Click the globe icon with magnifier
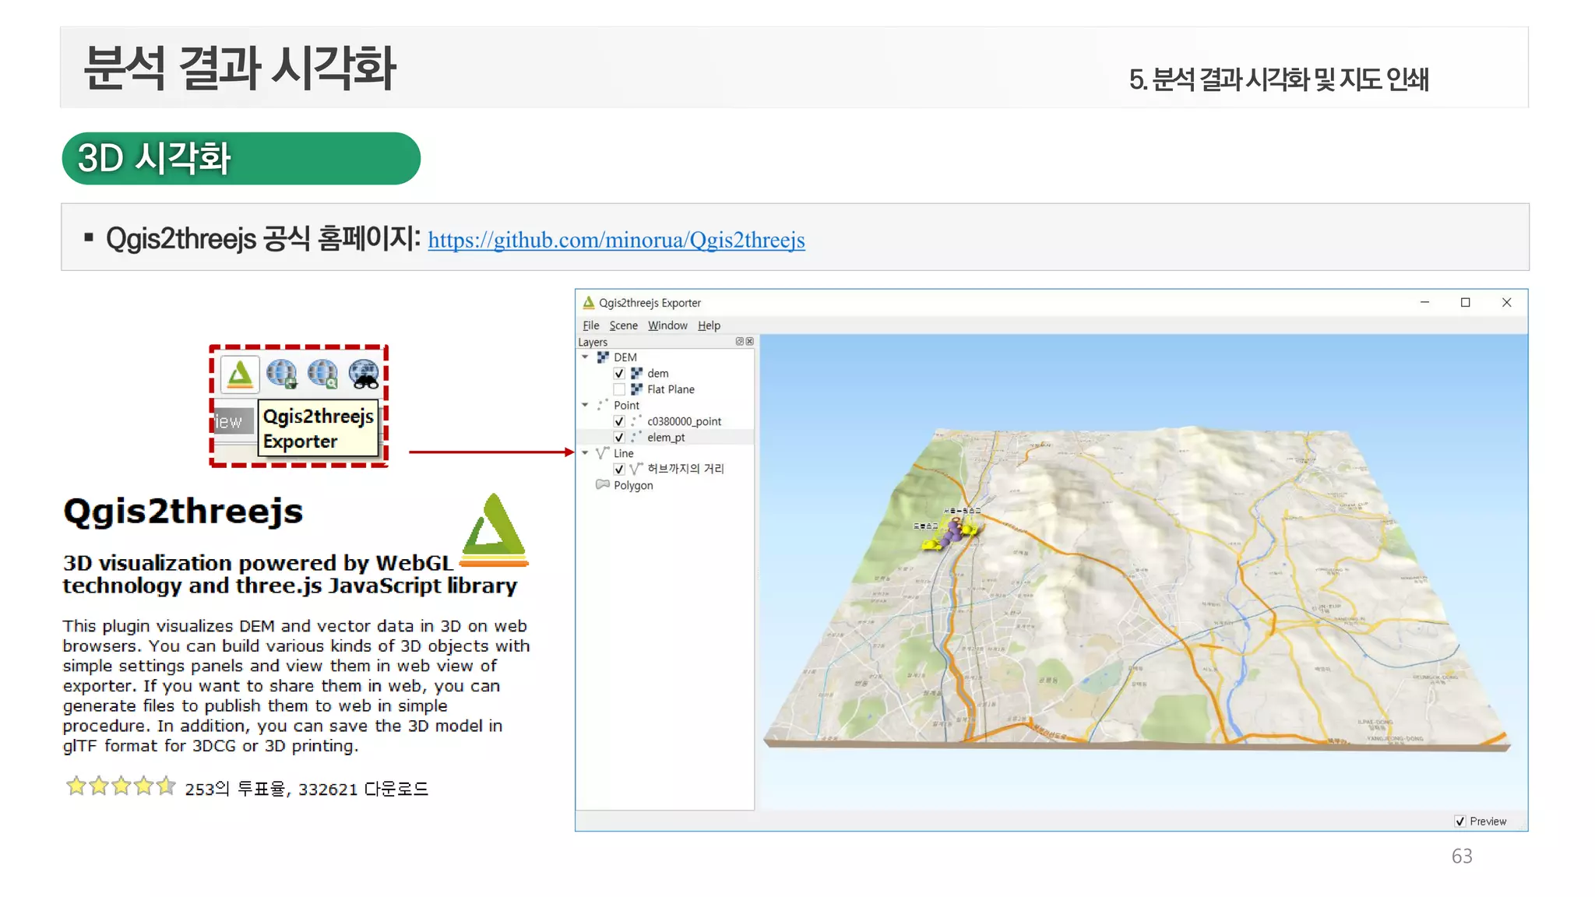Screen dimensions: 1595x897 (322, 374)
